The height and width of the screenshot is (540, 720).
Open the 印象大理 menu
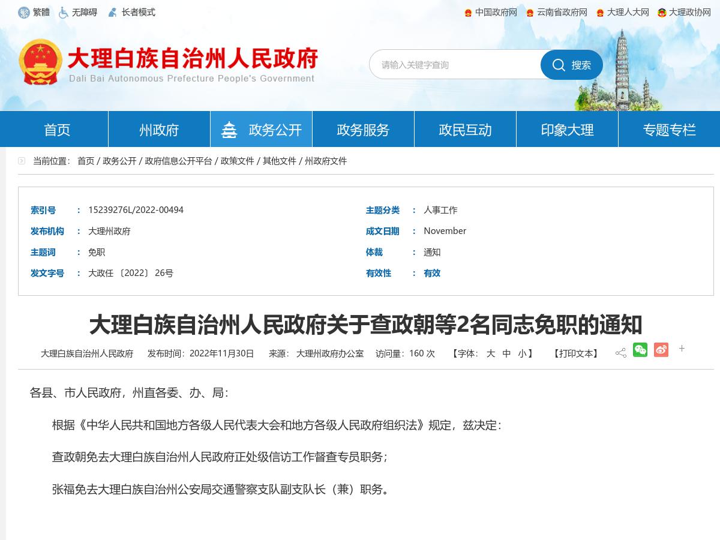pyautogui.click(x=567, y=129)
